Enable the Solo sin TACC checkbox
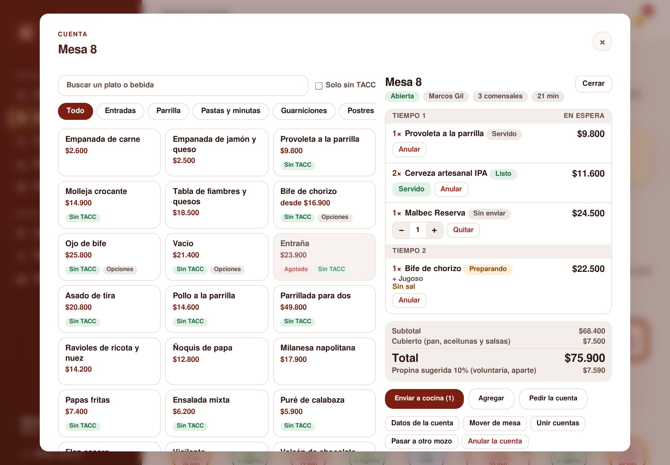Screen dimensions: 670x465 tap(319, 86)
